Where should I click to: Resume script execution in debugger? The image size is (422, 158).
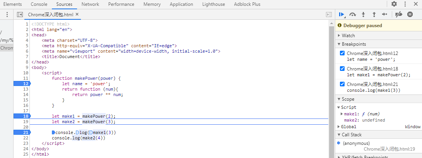(342, 15)
